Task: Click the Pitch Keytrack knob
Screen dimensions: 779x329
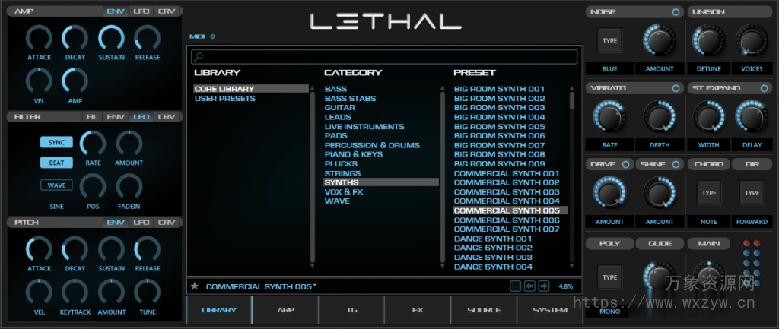Action: [75, 293]
